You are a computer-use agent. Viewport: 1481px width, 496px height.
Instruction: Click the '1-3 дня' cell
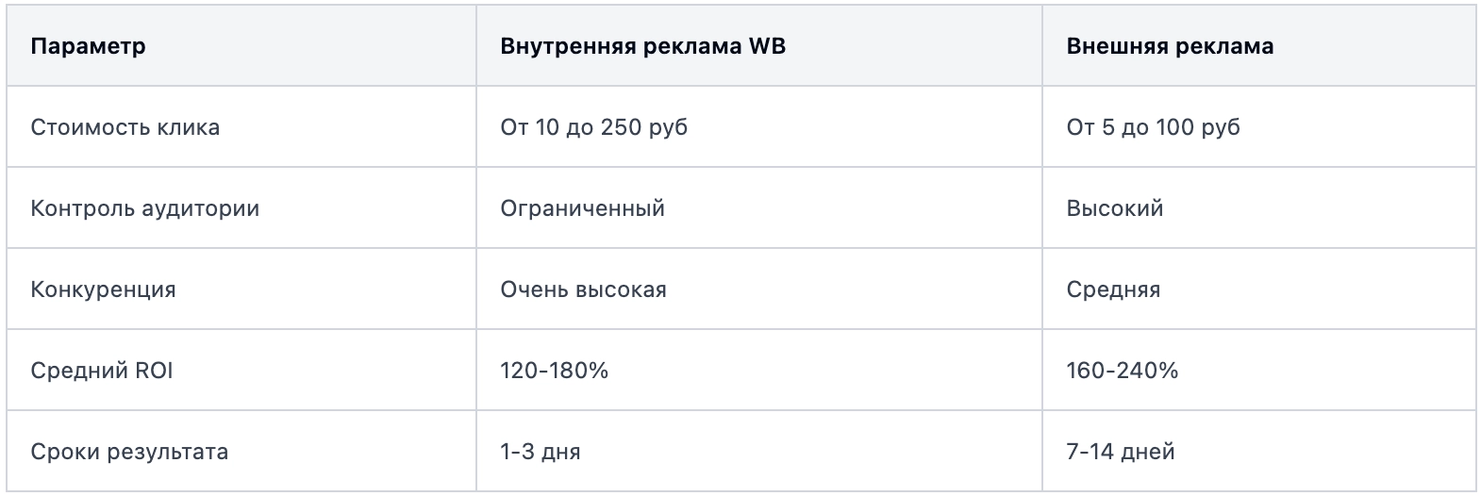[x=541, y=452]
